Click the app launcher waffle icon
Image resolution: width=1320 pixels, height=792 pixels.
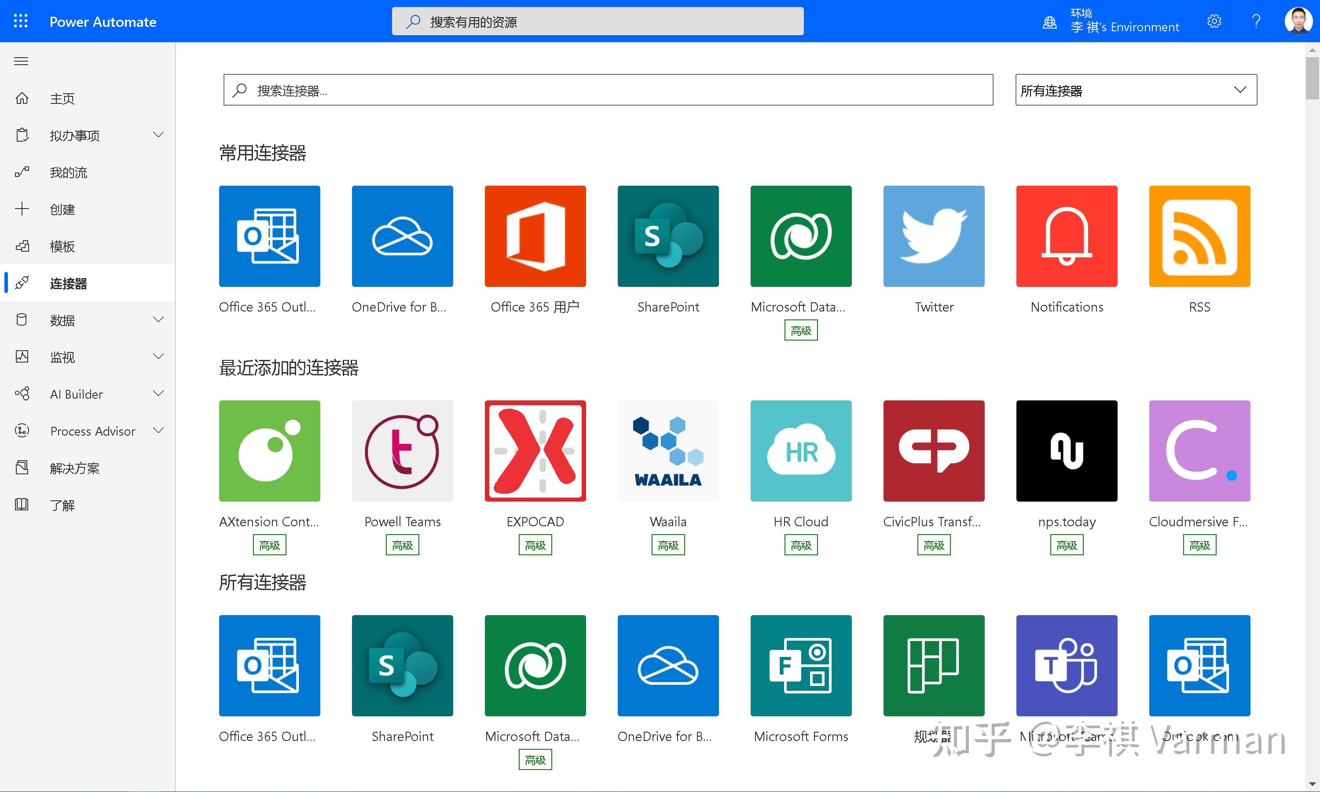[20, 21]
